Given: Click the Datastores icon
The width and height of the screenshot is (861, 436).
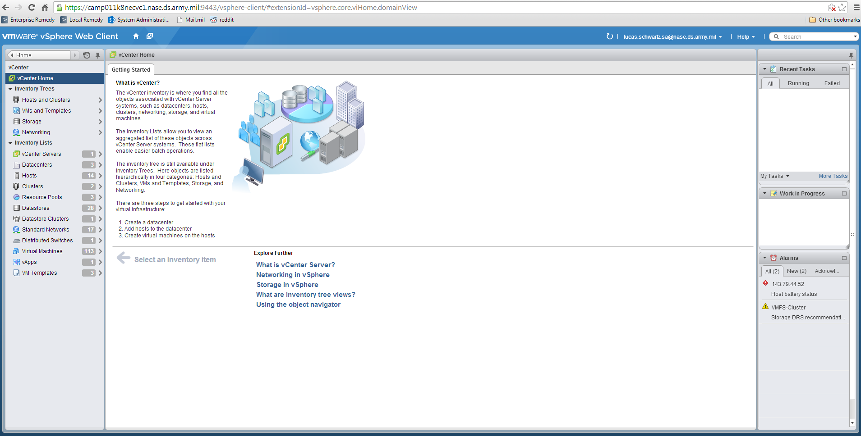Looking at the screenshot, I should point(16,208).
